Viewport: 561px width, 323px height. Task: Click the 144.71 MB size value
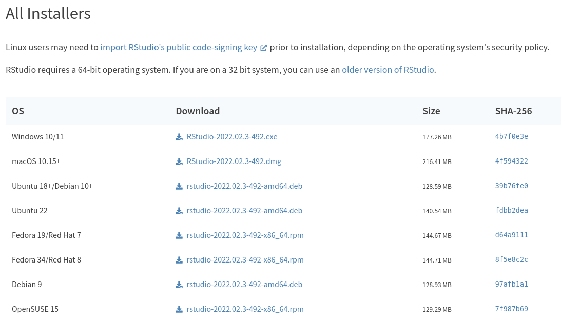(437, 260)
